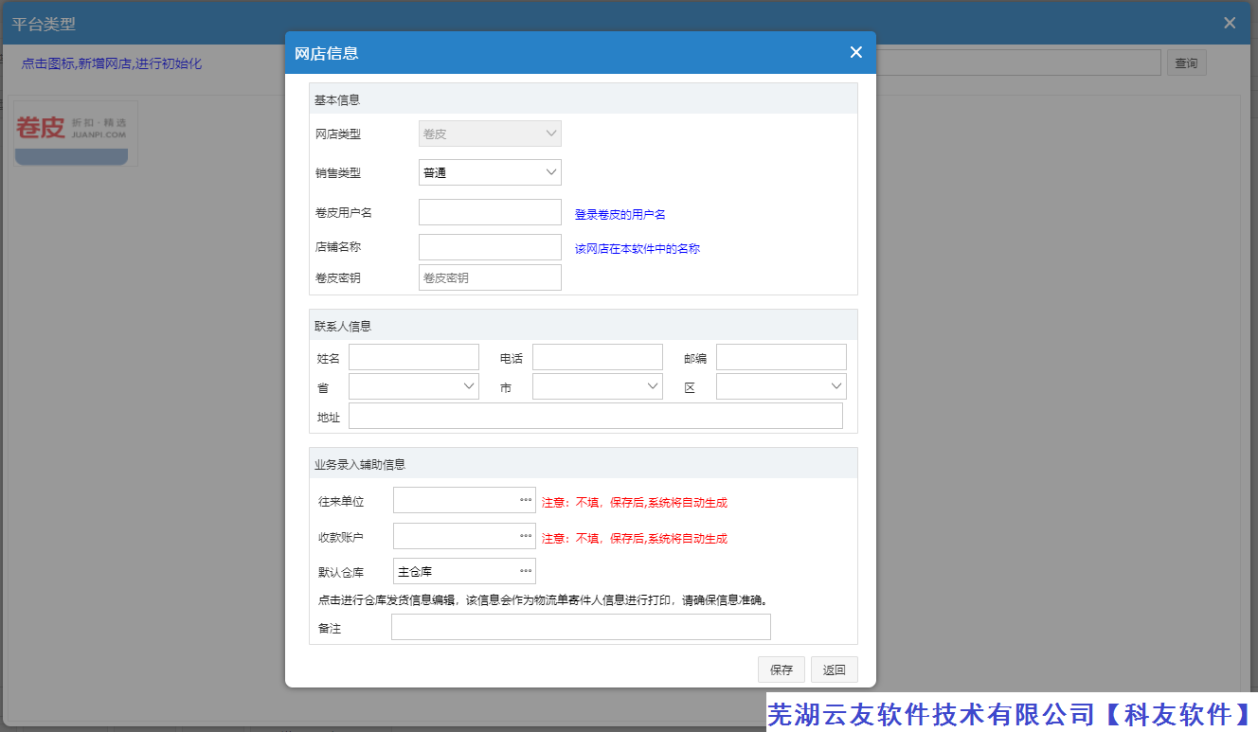Click the 姓名 input field

point(414,357)
